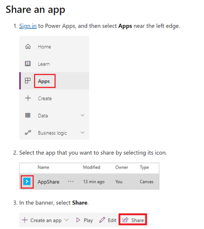Viewport: 204px width, 229px height.
Task: Click the Learn book icon
Action: click(x=28, y=64)
